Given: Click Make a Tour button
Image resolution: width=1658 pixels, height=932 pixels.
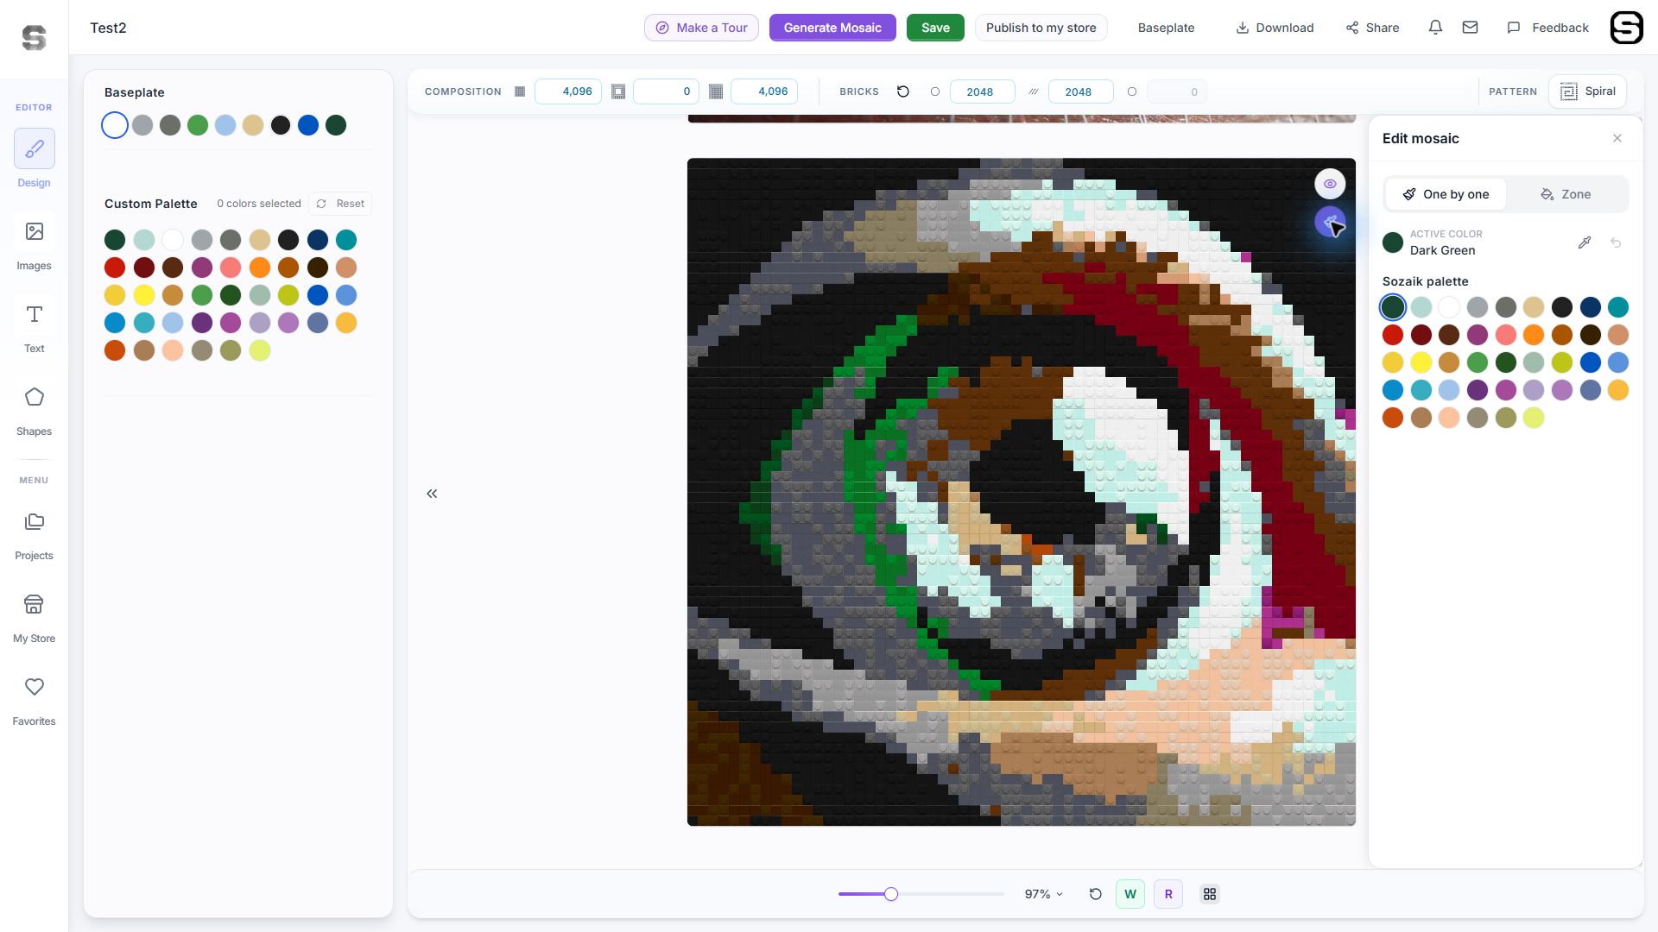Looking at the screenshot, I should coord(701,28).
